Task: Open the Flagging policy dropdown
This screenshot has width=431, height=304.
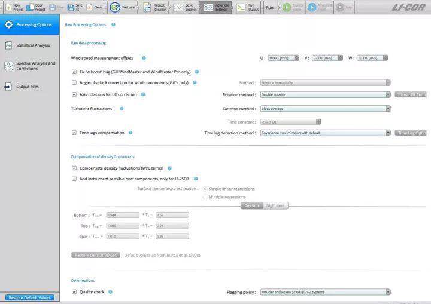Action: 325,292
